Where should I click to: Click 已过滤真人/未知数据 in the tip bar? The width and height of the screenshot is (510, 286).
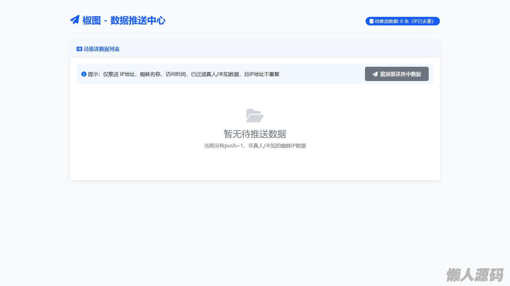tap(215, 74)
